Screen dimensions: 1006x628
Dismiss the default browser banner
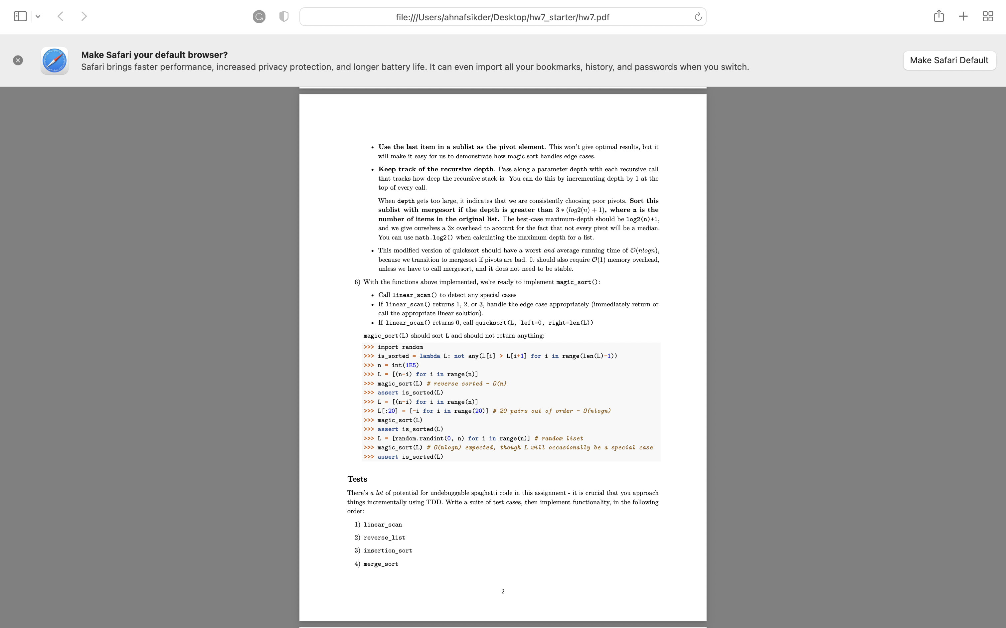point(18,60)
